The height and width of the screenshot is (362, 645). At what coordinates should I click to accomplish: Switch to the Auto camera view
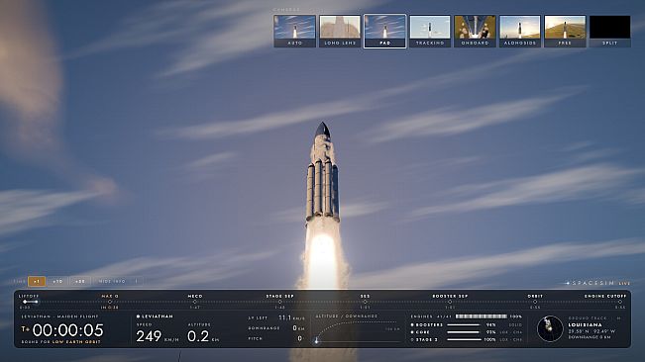click(294, 31)
